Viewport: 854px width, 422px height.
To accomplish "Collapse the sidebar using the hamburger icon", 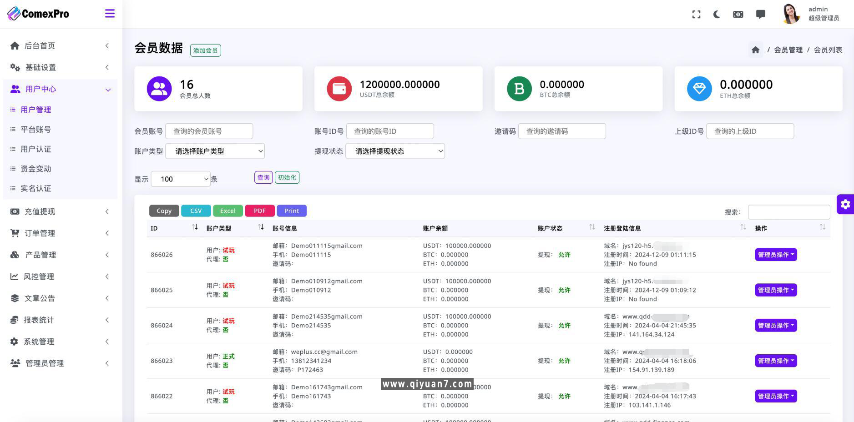I will tap(110, 14).
